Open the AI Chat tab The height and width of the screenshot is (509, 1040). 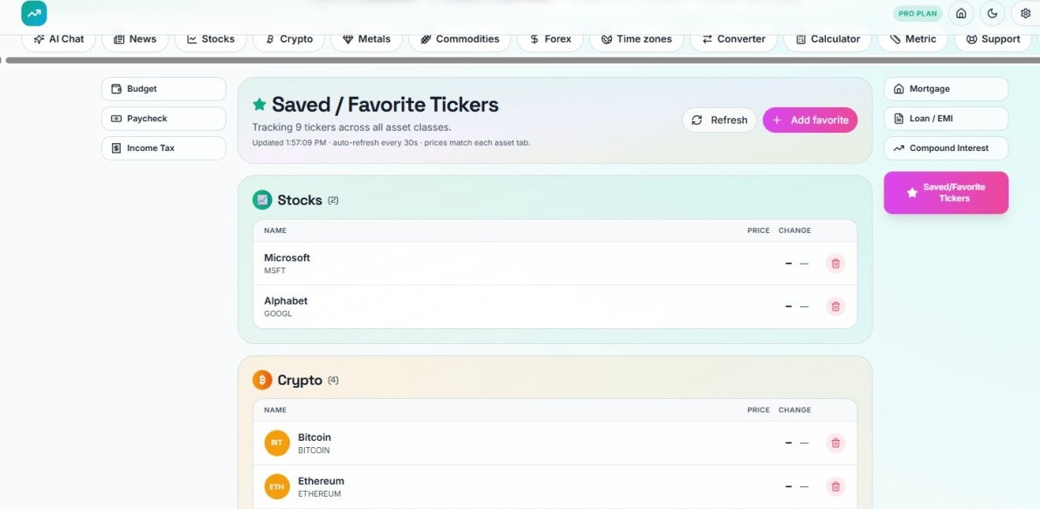coord(59,39)
